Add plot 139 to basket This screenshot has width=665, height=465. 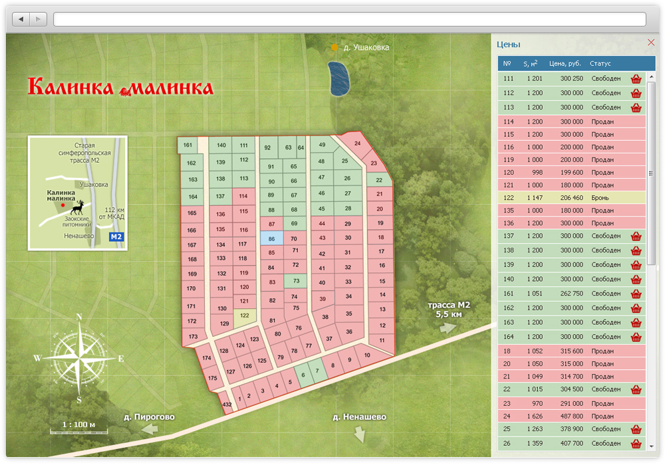tap(636, 265)
